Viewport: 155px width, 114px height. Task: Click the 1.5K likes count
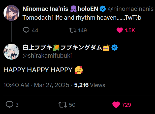130,30
